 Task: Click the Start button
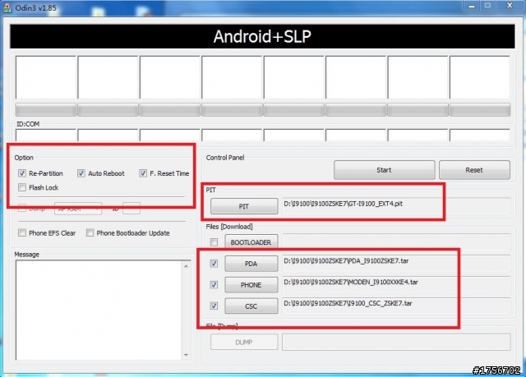(x=384, y=170)
